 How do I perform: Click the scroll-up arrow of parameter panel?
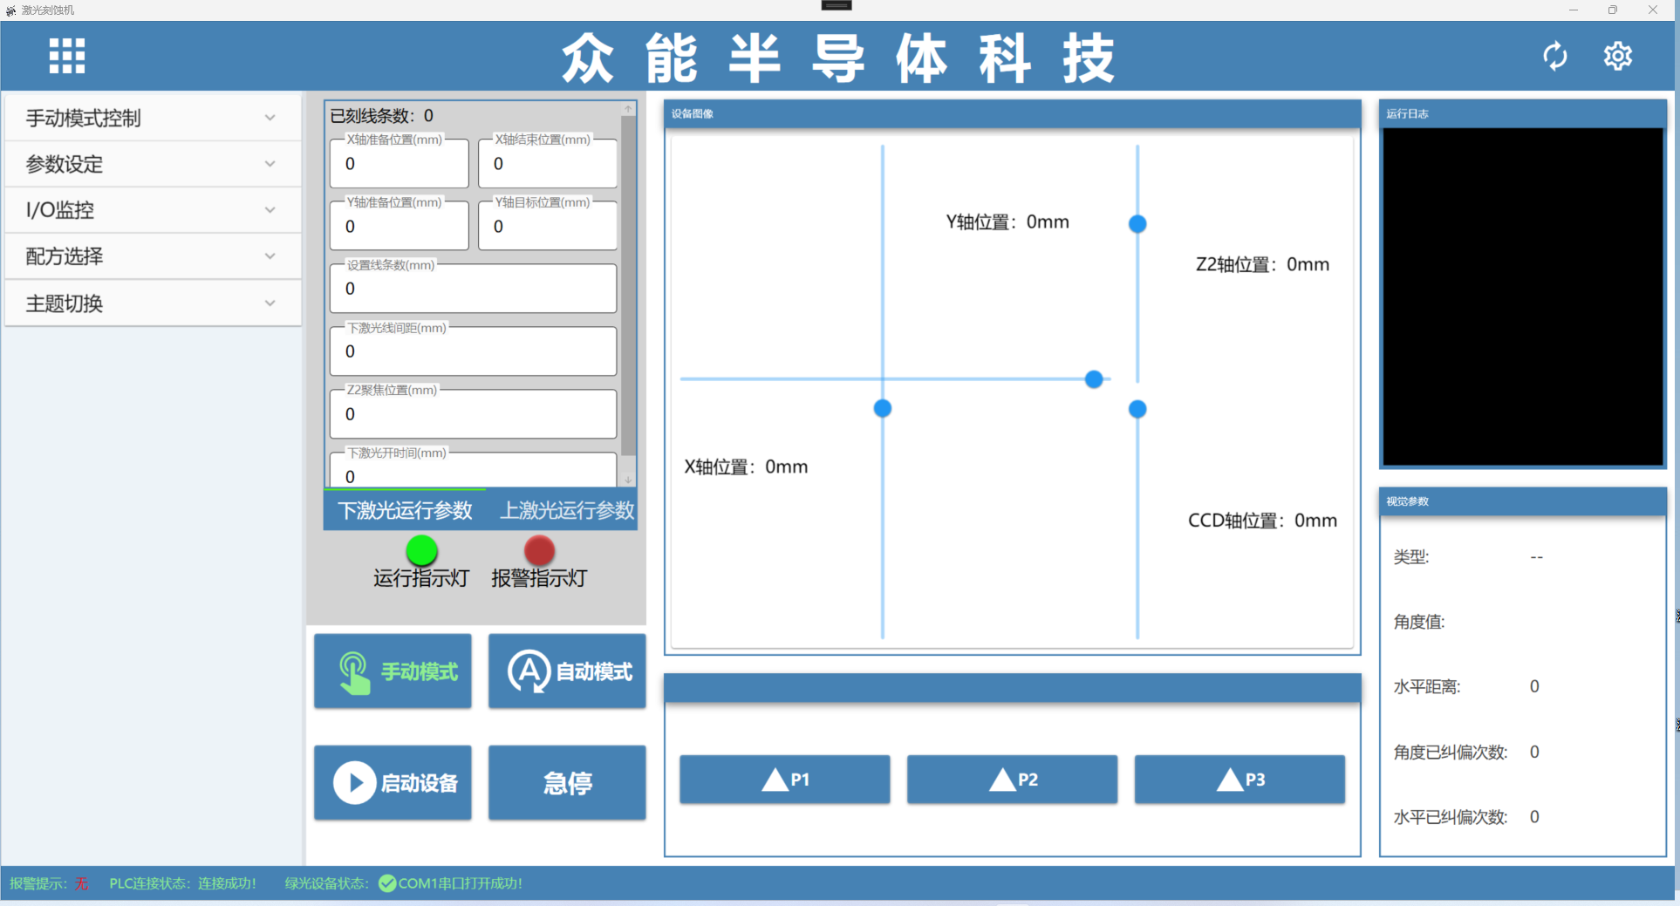pos(628,109)
